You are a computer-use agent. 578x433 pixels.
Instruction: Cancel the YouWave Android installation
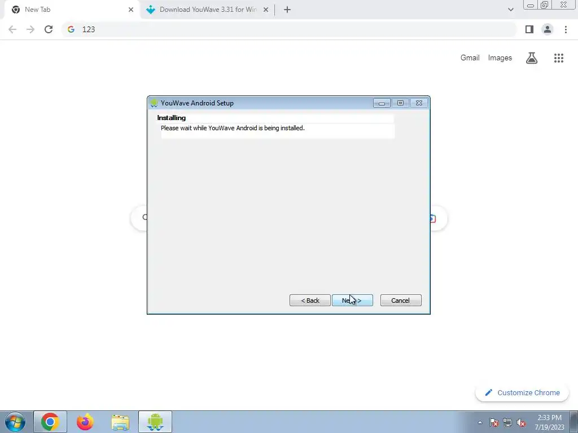tap(401, 301)
